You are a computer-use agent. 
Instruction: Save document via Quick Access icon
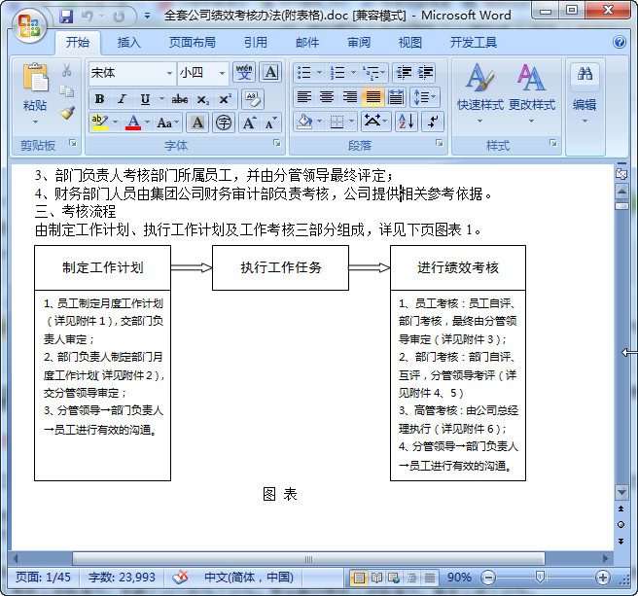[66, 17]
